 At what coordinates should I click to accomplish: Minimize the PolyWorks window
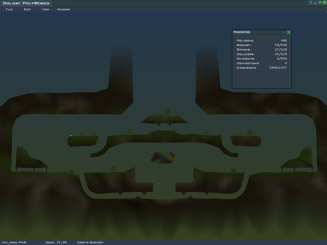(315, 3)
